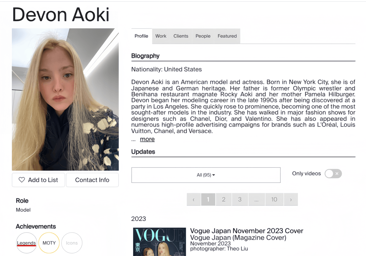Open the All (95) updates filter dropdown
Screen dimensions: 366x256
[x=206, y=175]
